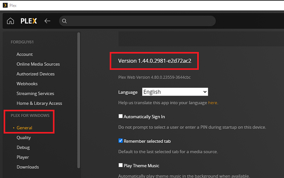Viewport: 284px width, 178px height.
Task: Click the sidebar scrollbar
Action: pyautogui.click(x=79, y=100)
